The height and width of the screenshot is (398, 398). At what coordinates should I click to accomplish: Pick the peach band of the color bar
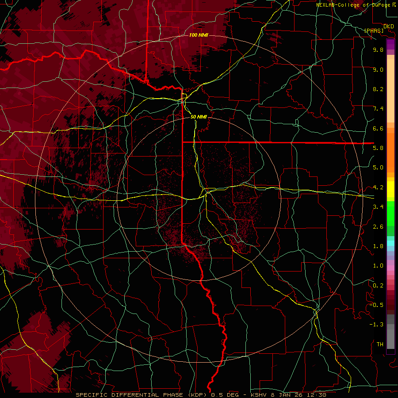tap(390, 89)
